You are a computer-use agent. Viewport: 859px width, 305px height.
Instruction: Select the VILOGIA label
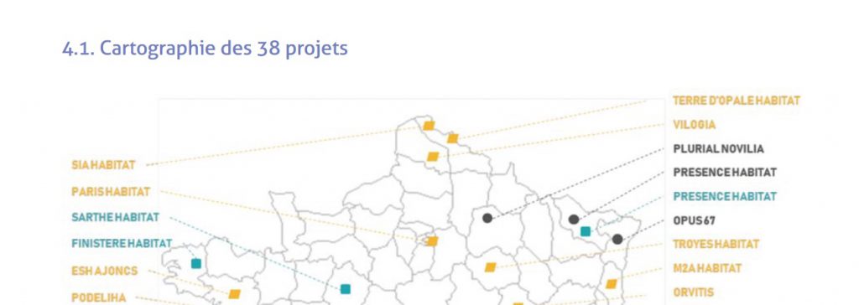[694, 125]
